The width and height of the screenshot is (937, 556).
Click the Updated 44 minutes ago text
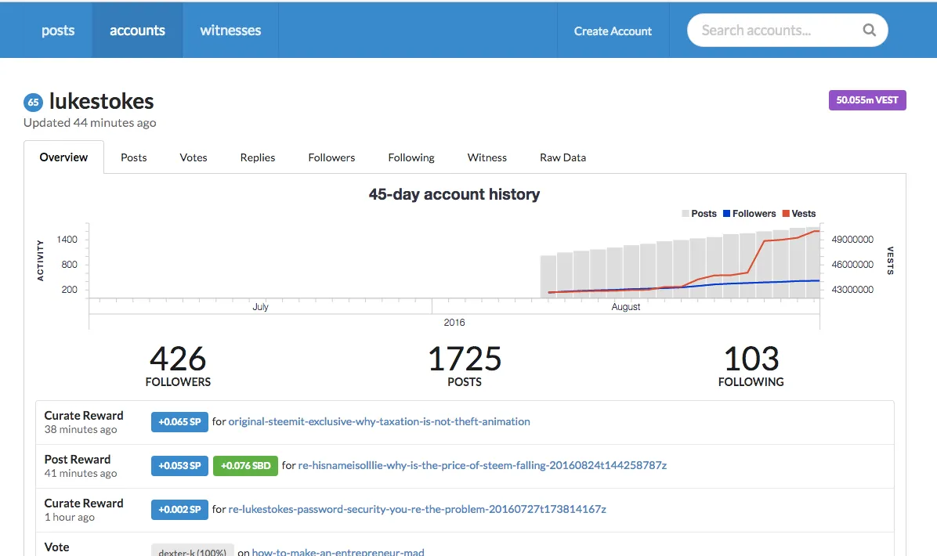point(89,122)
